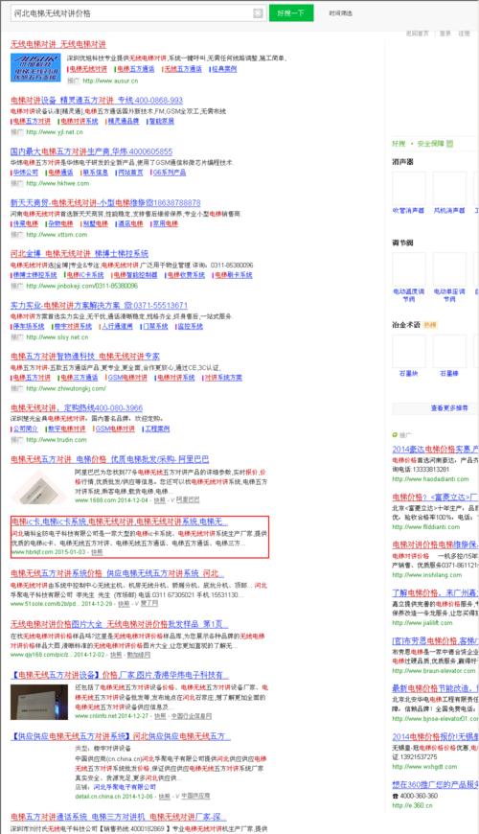Click the 石墨块 recommendation thumbnail
Screen dimensions: 479x834
click(x=408, y=351)
